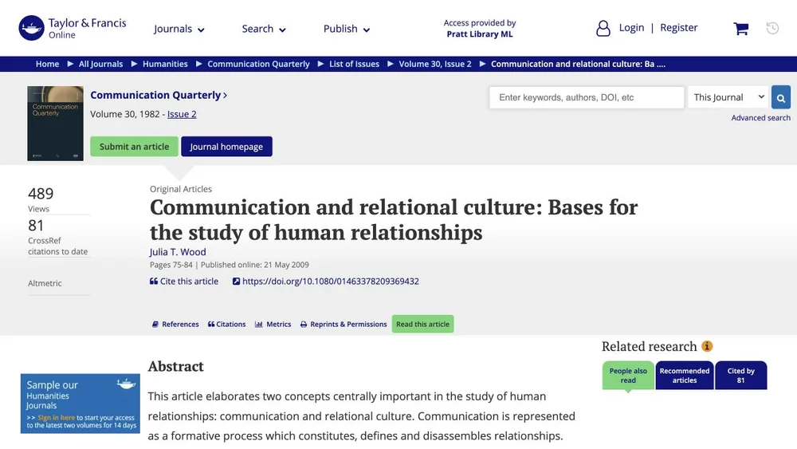Click Pratt Library ML access text
The height and width of the screenshot is (449, 797).
480,34
